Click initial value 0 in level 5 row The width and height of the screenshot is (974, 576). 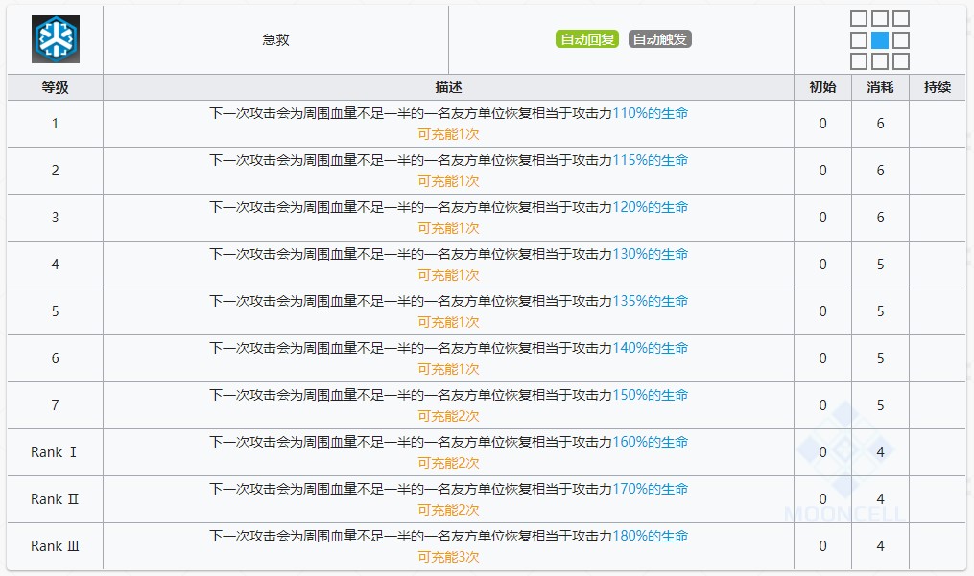point(822,311)
